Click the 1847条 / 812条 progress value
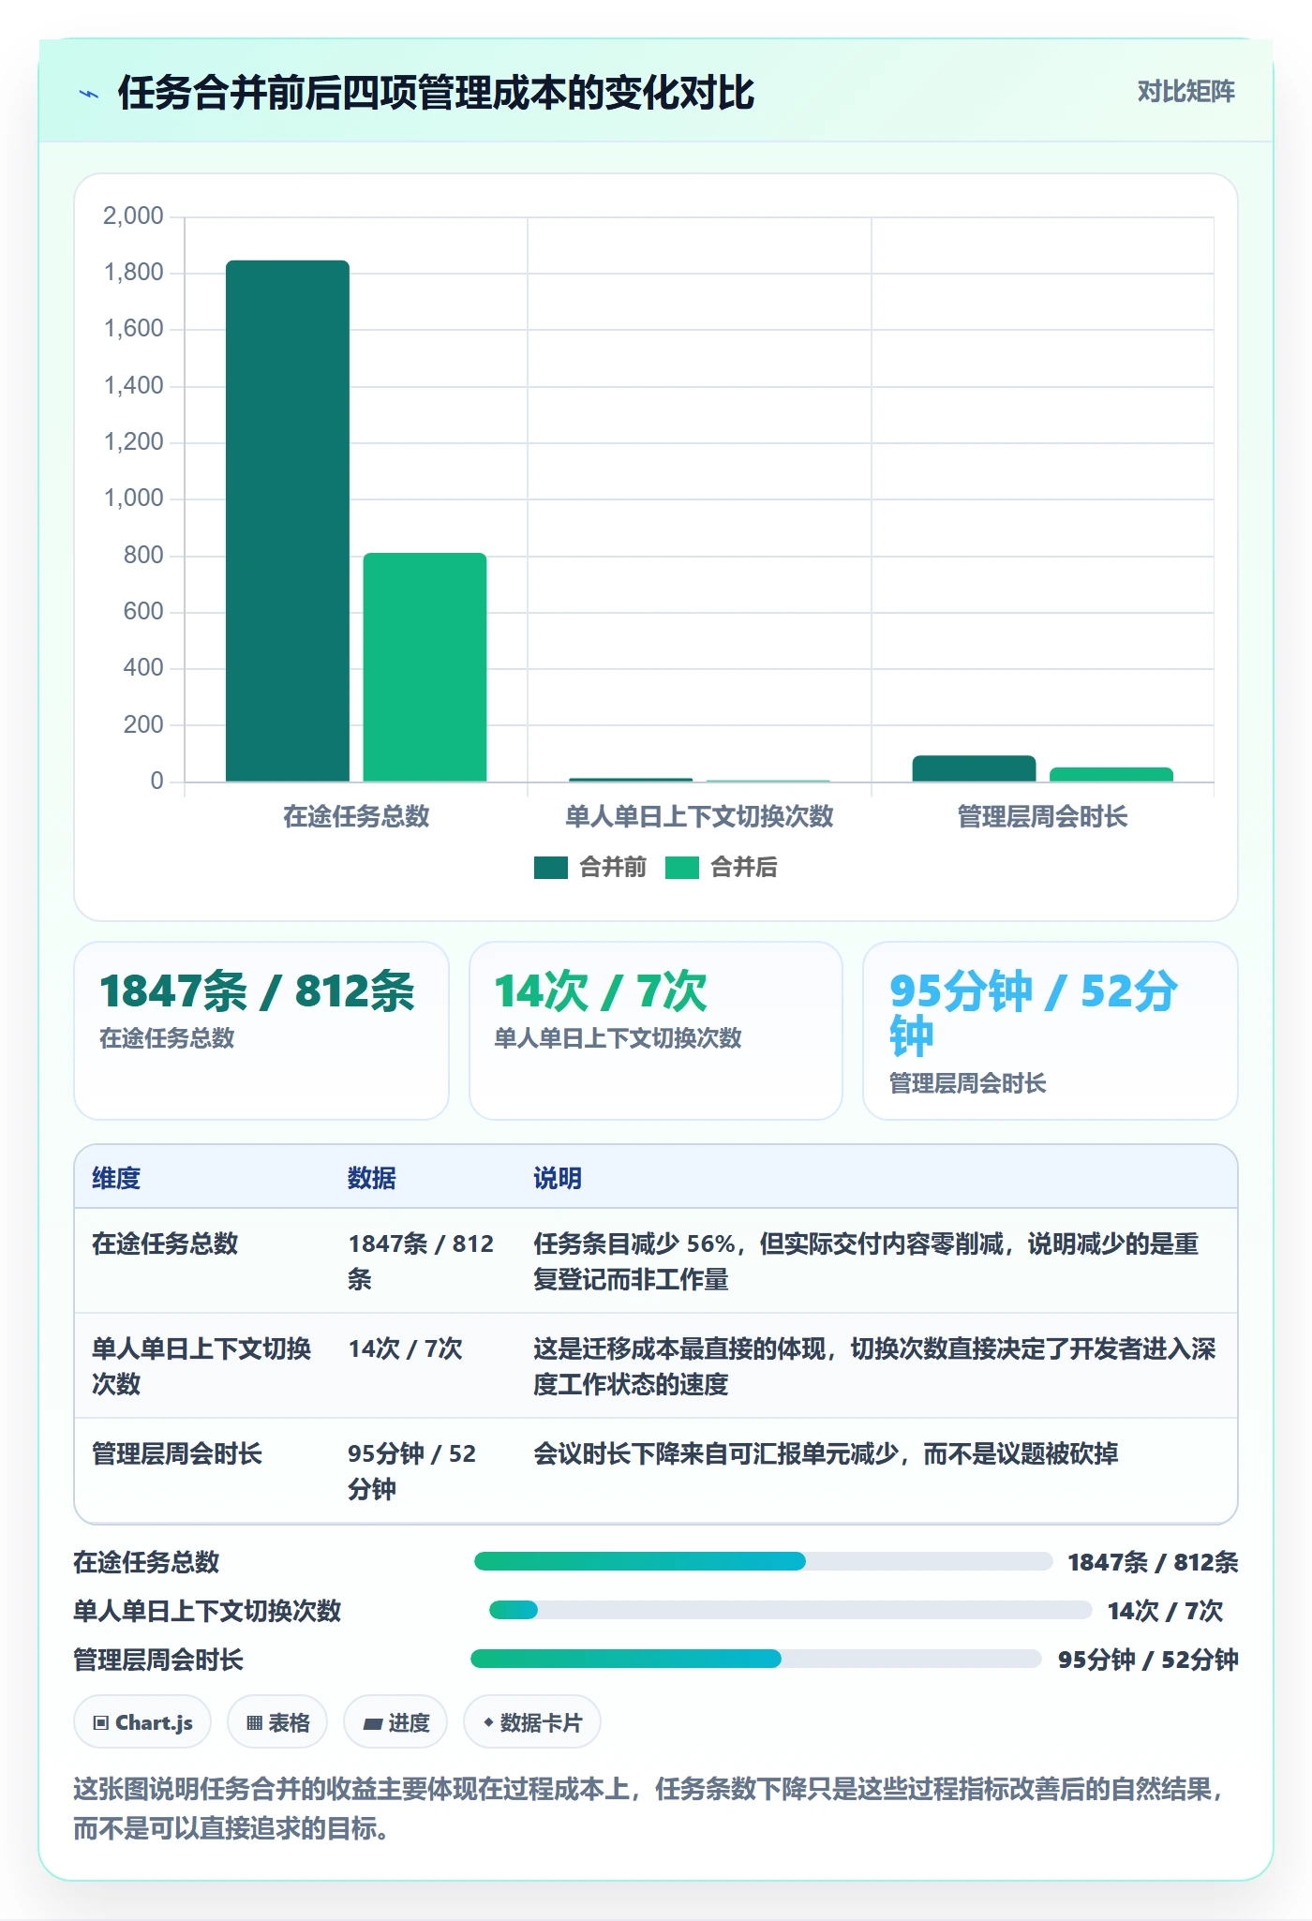This screenshot has width=1312, height=1921. pyautogui.click(x=1153, y=1562)
